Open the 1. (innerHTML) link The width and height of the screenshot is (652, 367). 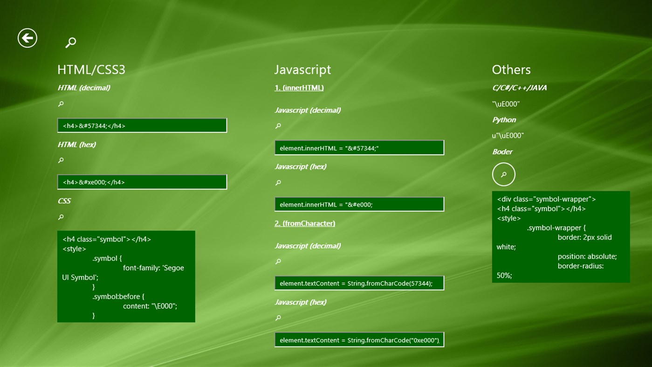tap(299, 88)
